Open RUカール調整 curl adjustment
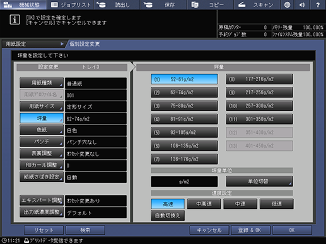The width and height of the screenshot is (326, 244). pyautogui.click(x=42, y=165)
